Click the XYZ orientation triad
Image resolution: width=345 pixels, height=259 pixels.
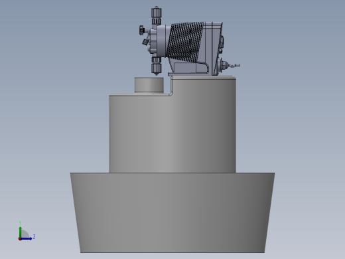[x=27, y=231]
